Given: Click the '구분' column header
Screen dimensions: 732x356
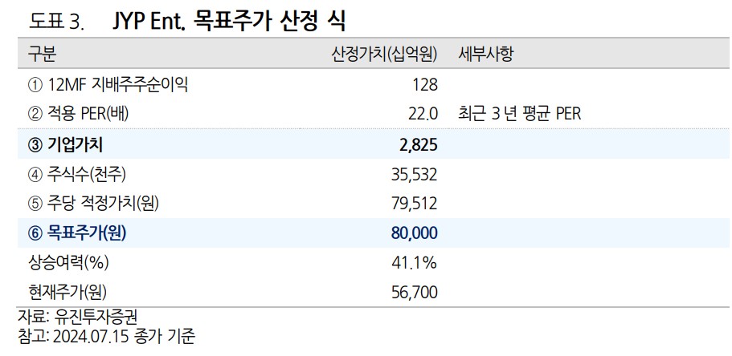Looking at the screenshot, I should [42, 55].
